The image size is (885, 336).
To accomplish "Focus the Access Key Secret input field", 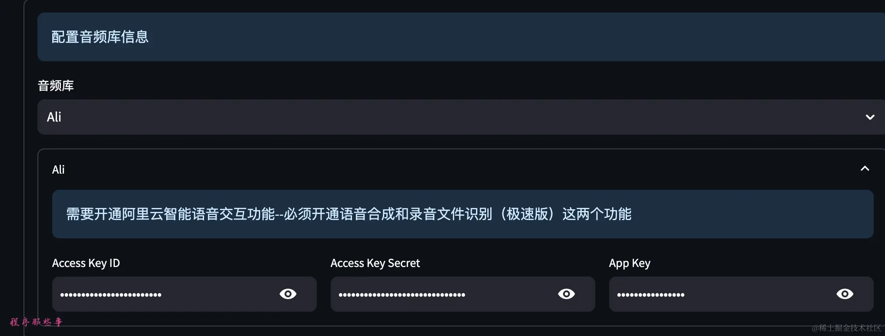I will click(x=463, y=294).
